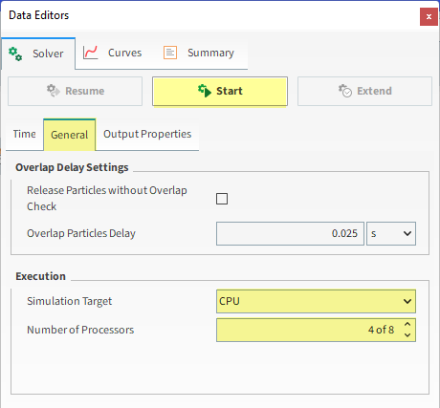Open the Output Properties tab
The image size is (440, 408).
tap(147, 134)
